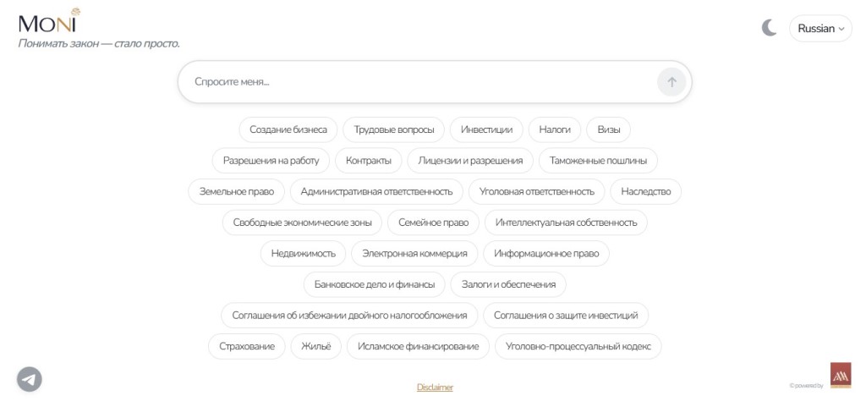
Task: Toggle dark mode with the moon icon
Action: click(769, 28)
